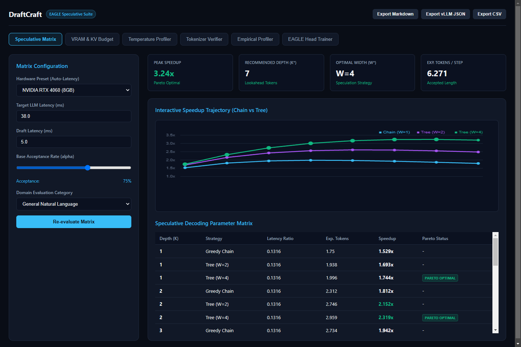Screen dimensions: 521x347
Task: Click the Depth (K) column header
Action: pos(169,239)
